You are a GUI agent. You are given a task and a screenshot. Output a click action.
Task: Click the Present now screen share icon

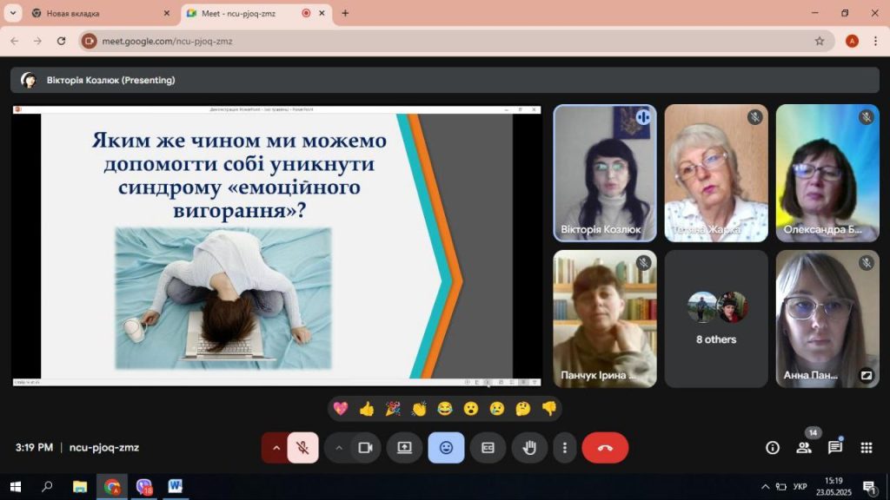(x=404, y=448)
